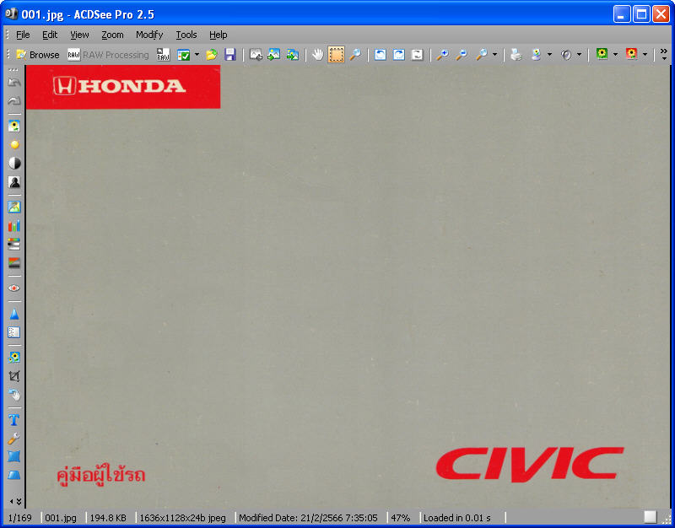
Task: Click the Open folder icon
Action: point(212,55)
